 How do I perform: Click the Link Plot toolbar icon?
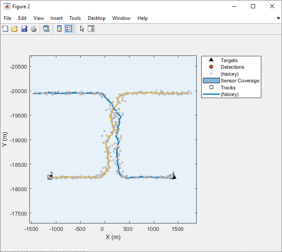[x=46, y=29]
